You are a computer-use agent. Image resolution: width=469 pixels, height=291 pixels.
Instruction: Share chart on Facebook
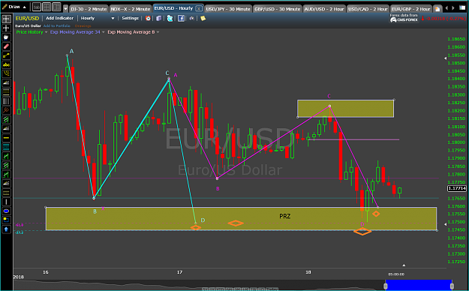coord(181,18)
